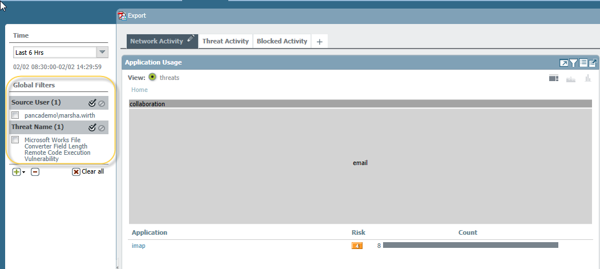Click the red minus remove filter icon
Screen dimensions: 600x269
click(x=35, y=172)
